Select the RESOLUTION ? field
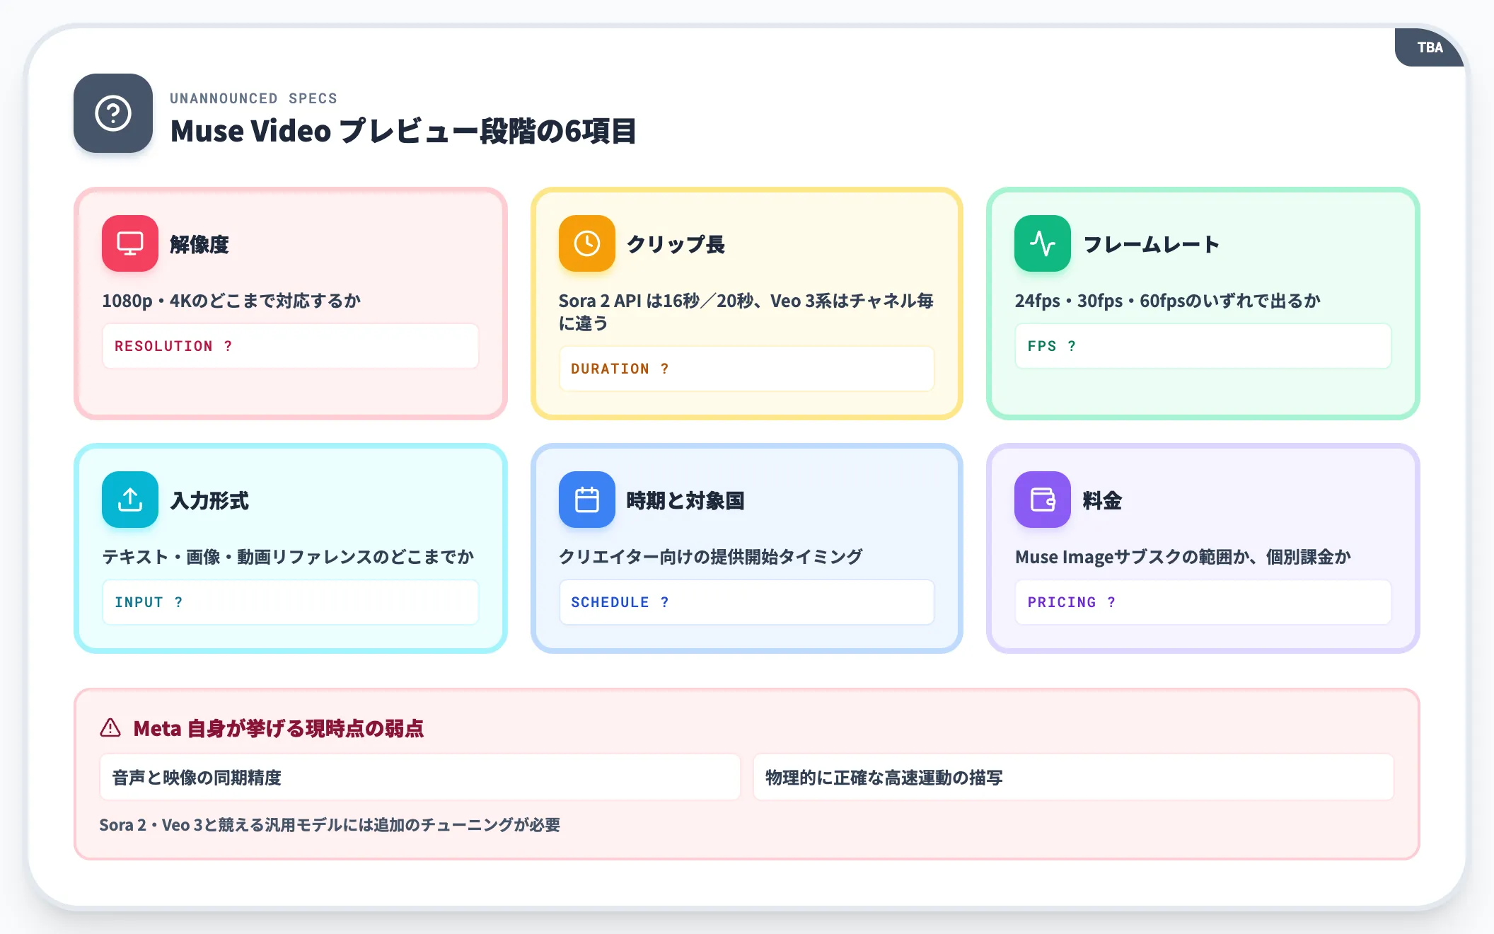1494x934 pixels. (x=291, y=346)
